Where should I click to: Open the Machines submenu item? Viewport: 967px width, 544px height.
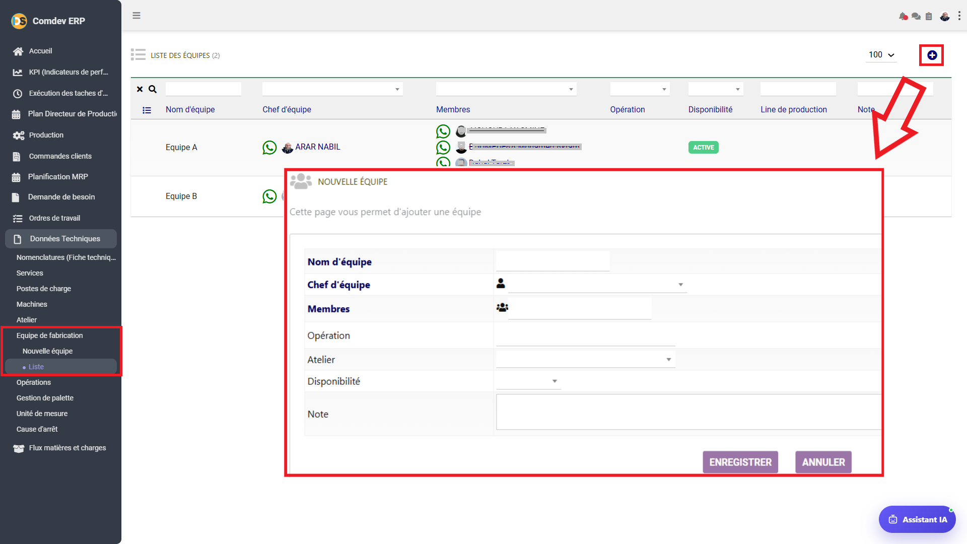click(32, 304)
